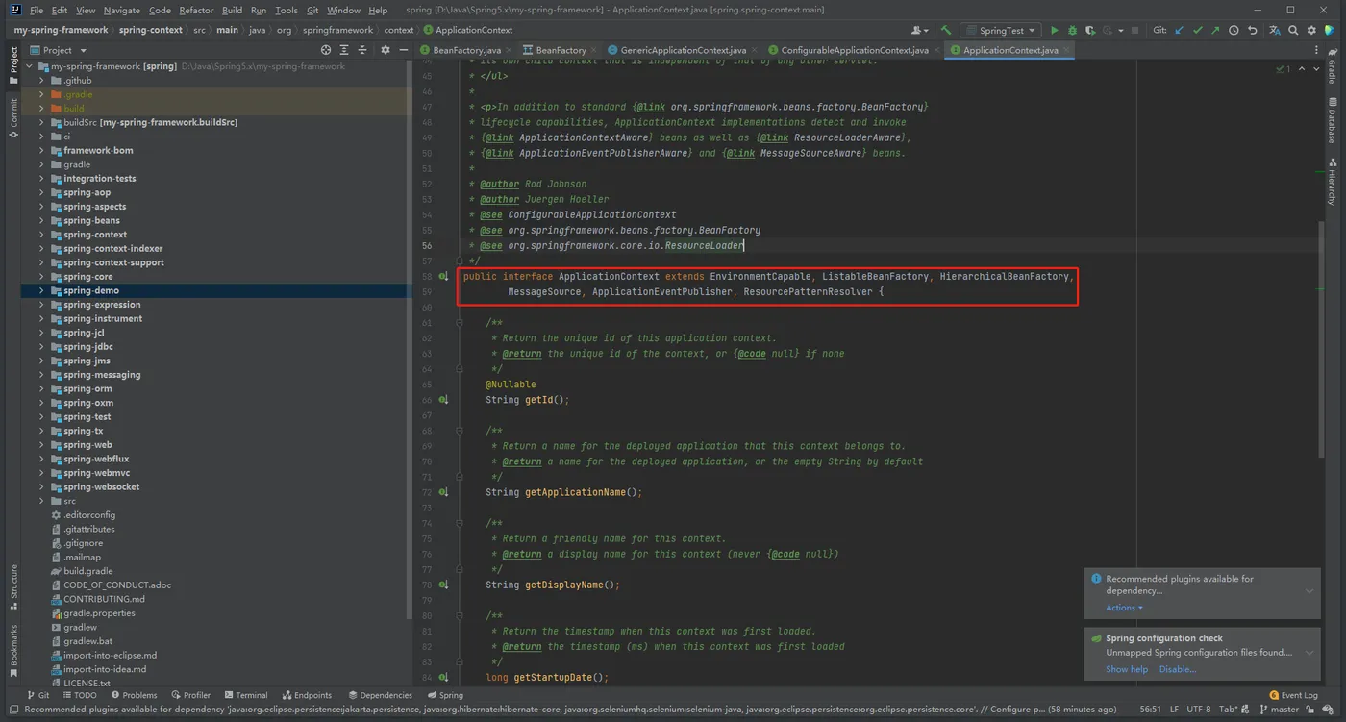Click the Git push arrow icon
1346x722 pixels.
[1216, 31]
